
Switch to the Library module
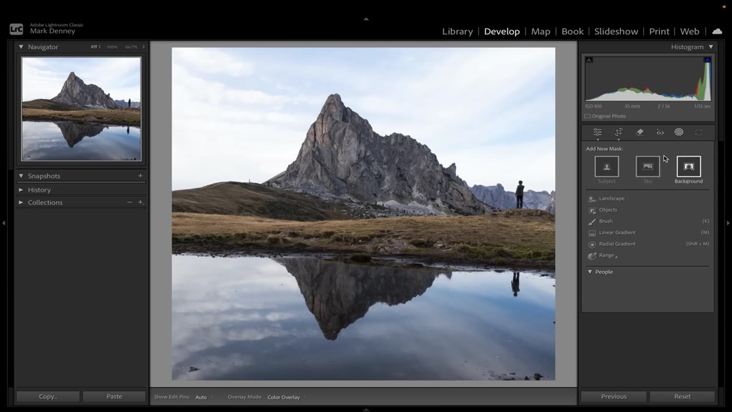point(457,31)
